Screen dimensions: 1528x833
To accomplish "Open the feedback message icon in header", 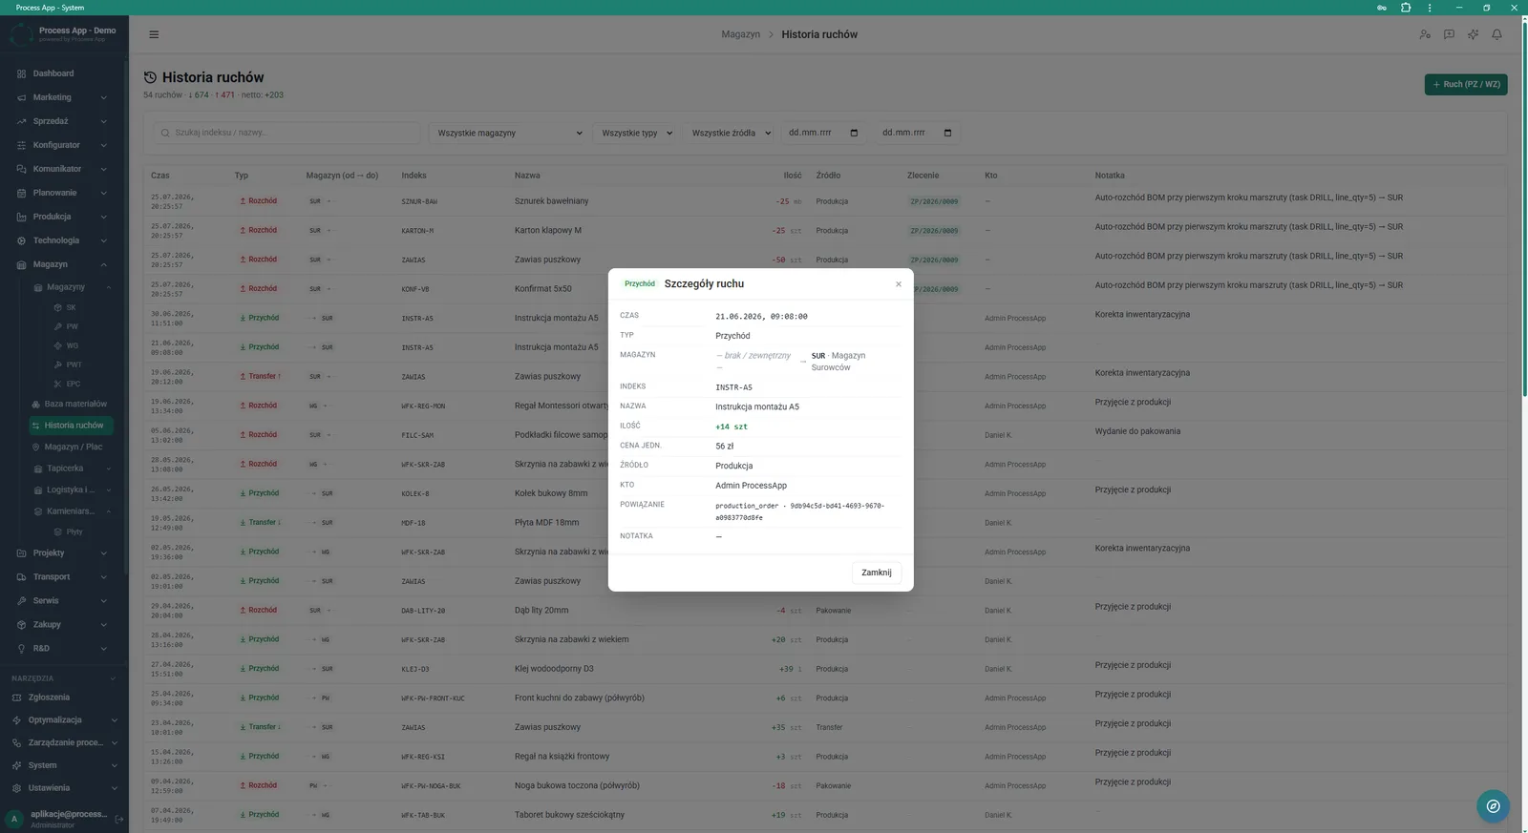I will point(1449,34).
